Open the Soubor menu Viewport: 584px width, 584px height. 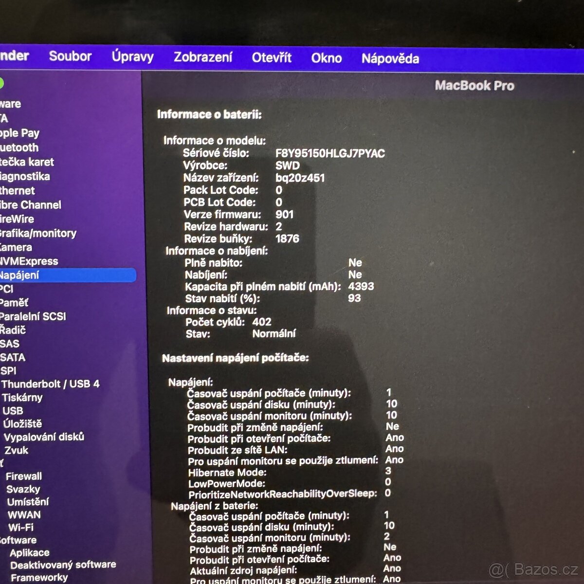(x=70, y=56)
